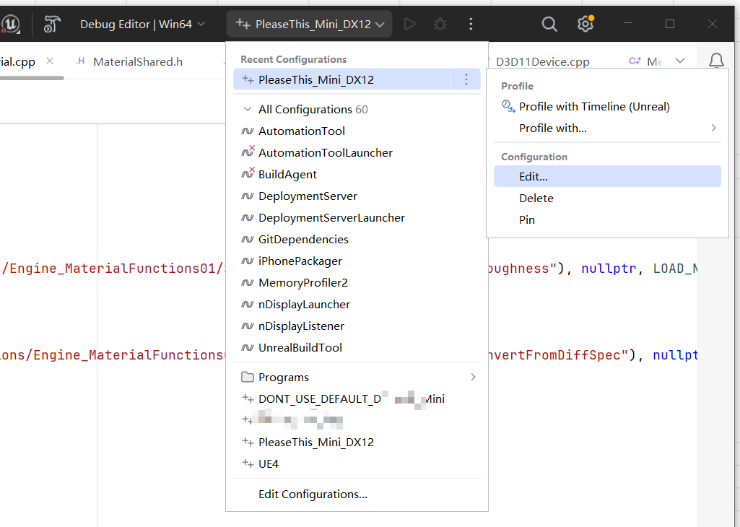Click the MaterialShared.h header file icon
Screen dimensions: 740x527
pos(80,61)
